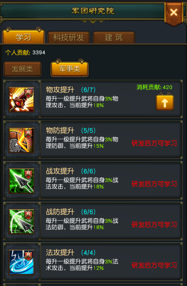Select the 军事类 category button

[x=70, y=69]
